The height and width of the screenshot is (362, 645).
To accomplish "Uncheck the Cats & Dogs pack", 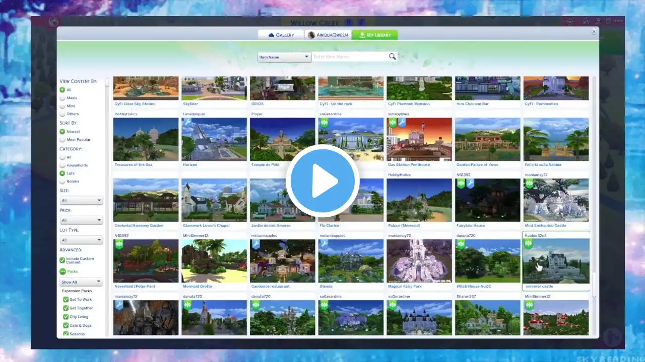I will pos(66,325).
